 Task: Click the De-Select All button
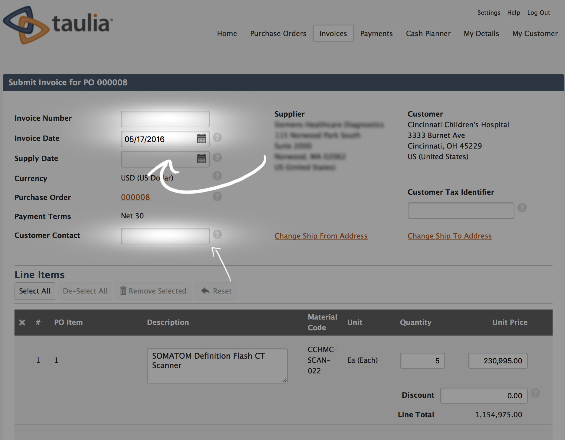coord(85,291)
